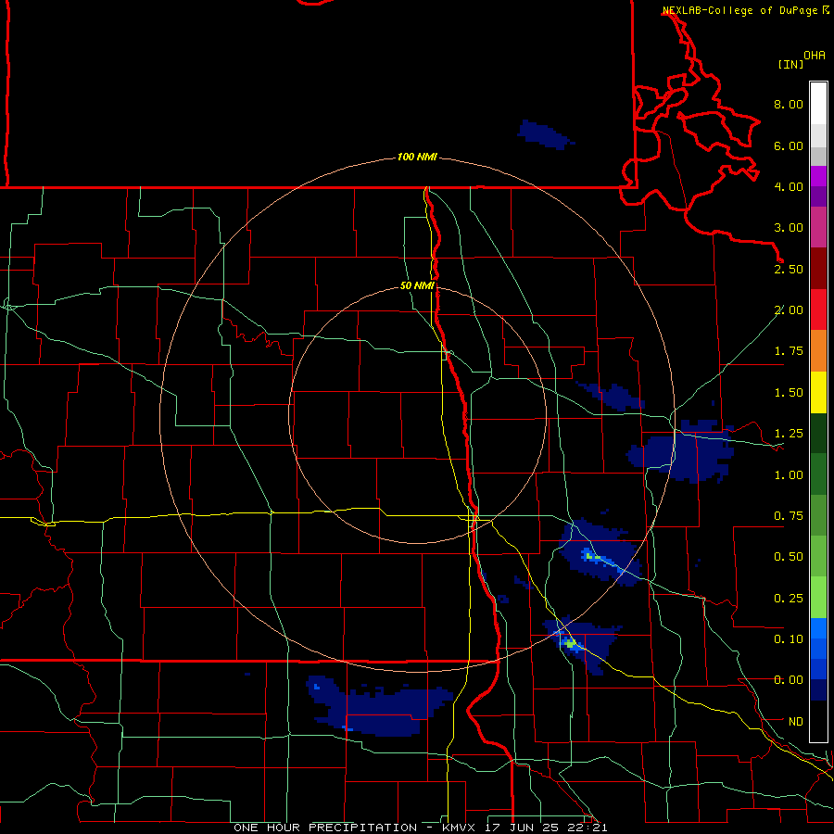The image size is (834, 834).
Task: Pick the orange swatch beside 1.75
Action: pyautogui.click(x=818, y=351)
